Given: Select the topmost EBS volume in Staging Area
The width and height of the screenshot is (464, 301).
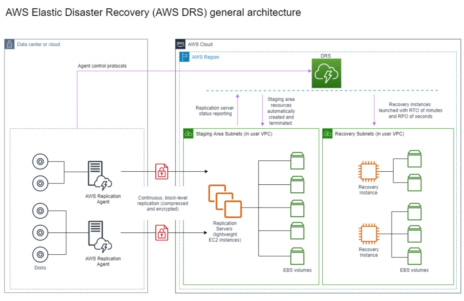Looking at the screenshot, I should pos(297,159).
